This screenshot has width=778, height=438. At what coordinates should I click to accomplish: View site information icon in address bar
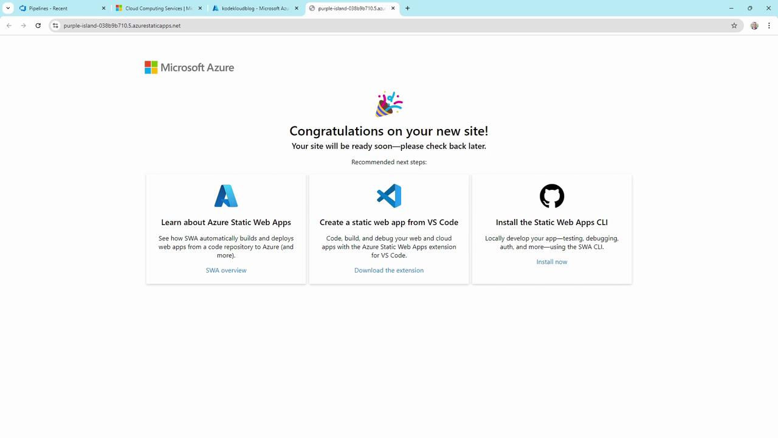click(55, 26)
